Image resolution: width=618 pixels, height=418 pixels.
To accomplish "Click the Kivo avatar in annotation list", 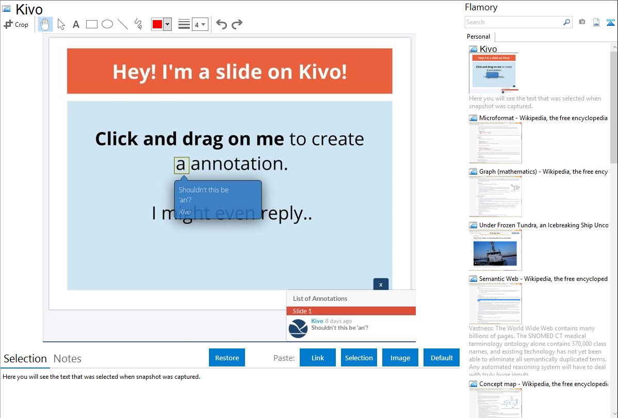I will 298,328.
